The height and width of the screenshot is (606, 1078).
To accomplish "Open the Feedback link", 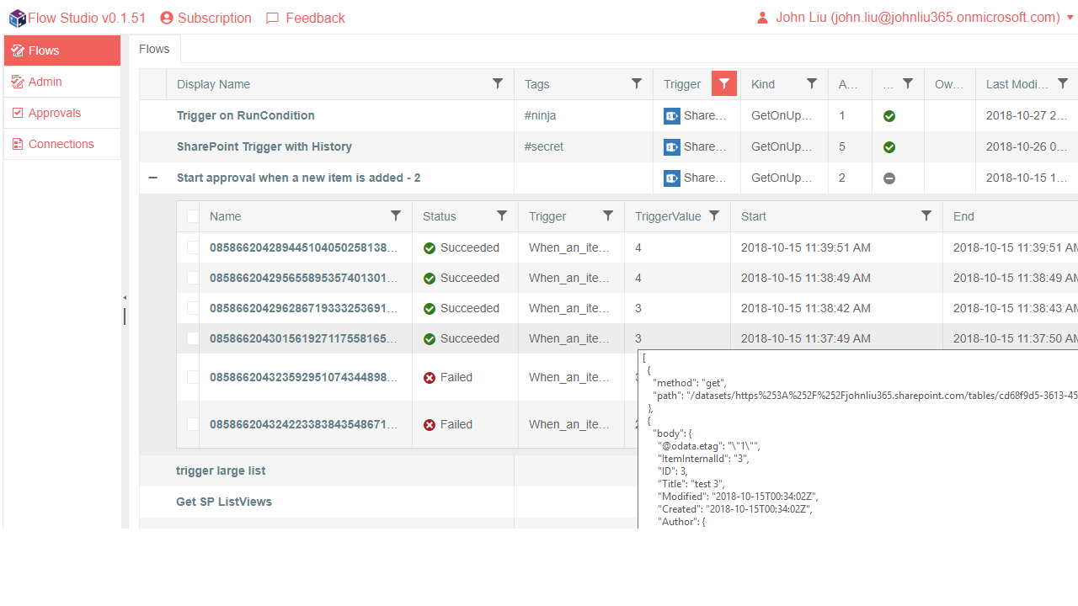I will [x=315, y=18].
